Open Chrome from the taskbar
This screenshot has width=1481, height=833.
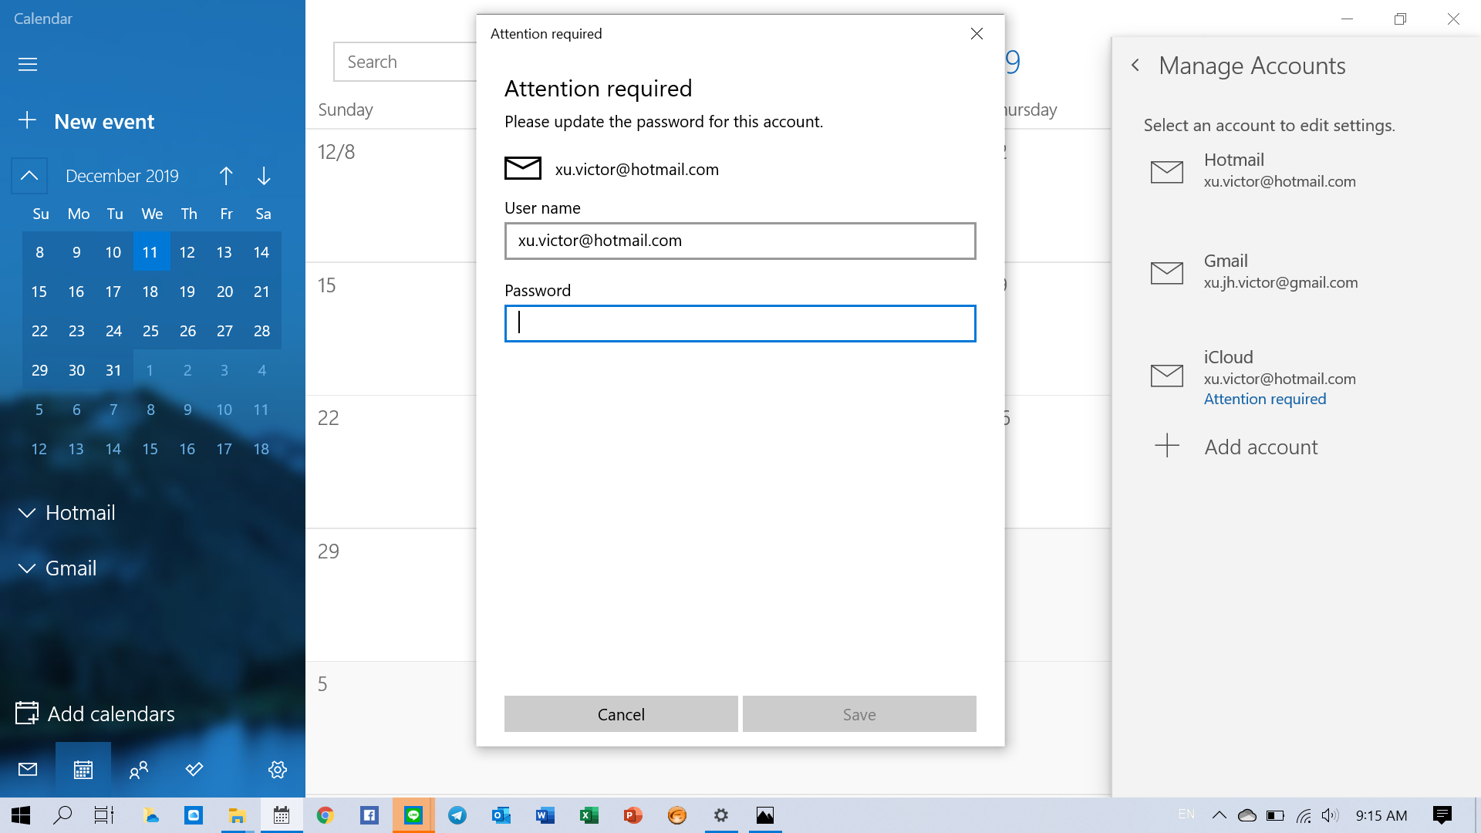click(x=325, y=815)
